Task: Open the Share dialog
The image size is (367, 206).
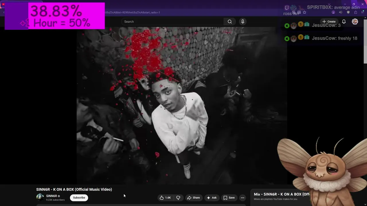Action: [x=194, y=198]
